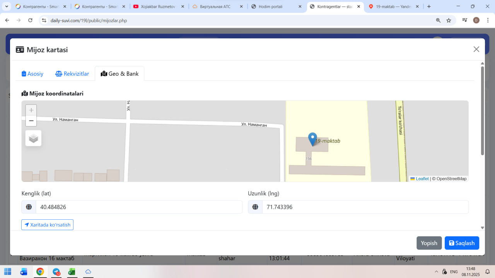Open the cloud app in the taskbar
The width and height of the screenshot is (495, 278).
pyautogui.click(x=88, y=271)
